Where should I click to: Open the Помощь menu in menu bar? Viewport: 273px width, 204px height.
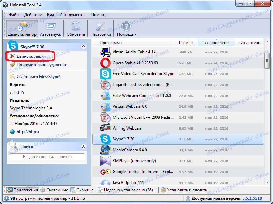[x=99, y=15]
